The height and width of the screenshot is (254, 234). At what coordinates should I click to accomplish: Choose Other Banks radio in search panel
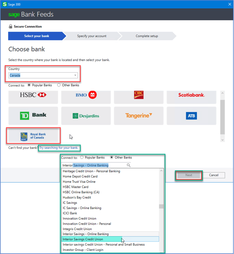(112, 157)
